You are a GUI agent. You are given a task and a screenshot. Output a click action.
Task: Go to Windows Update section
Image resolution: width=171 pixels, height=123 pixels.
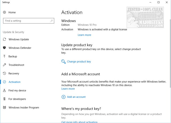point(19,39)
